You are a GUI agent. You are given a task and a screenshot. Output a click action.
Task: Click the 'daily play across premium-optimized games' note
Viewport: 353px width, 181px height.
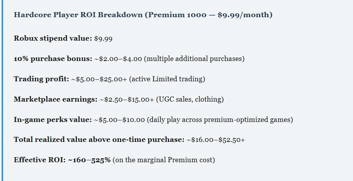220,120
